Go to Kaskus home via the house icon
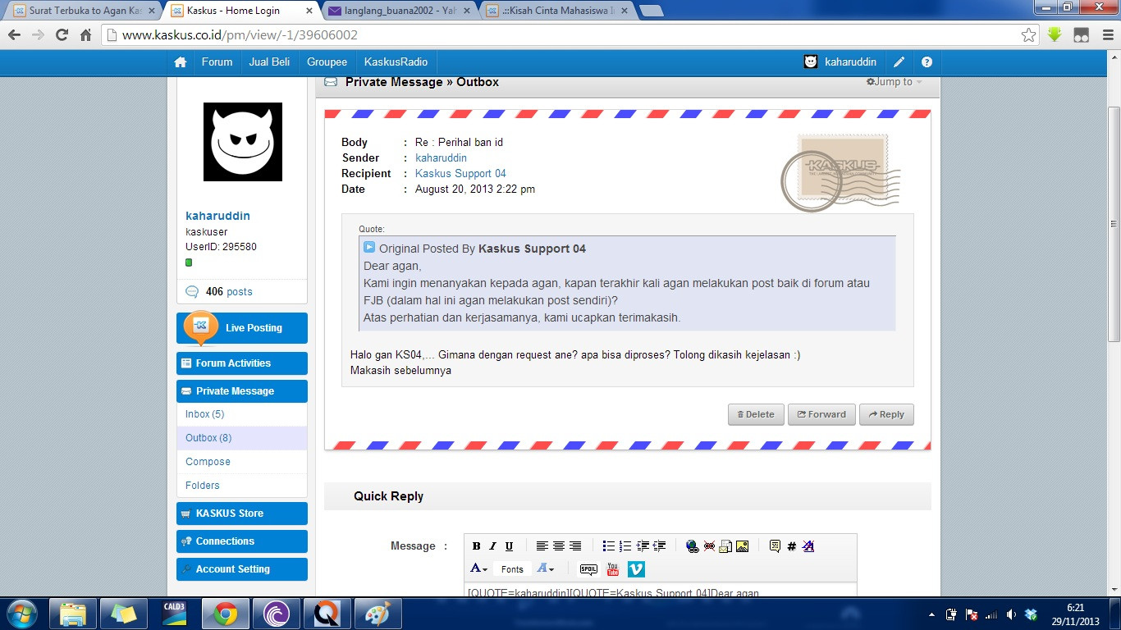 (x=181, y=62)
